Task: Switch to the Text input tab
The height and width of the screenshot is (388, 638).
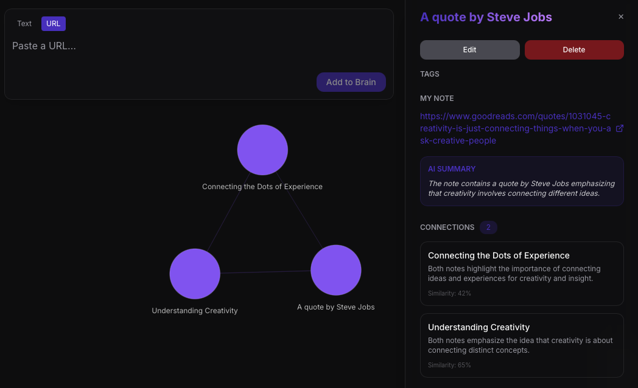Action: [24, 24]
